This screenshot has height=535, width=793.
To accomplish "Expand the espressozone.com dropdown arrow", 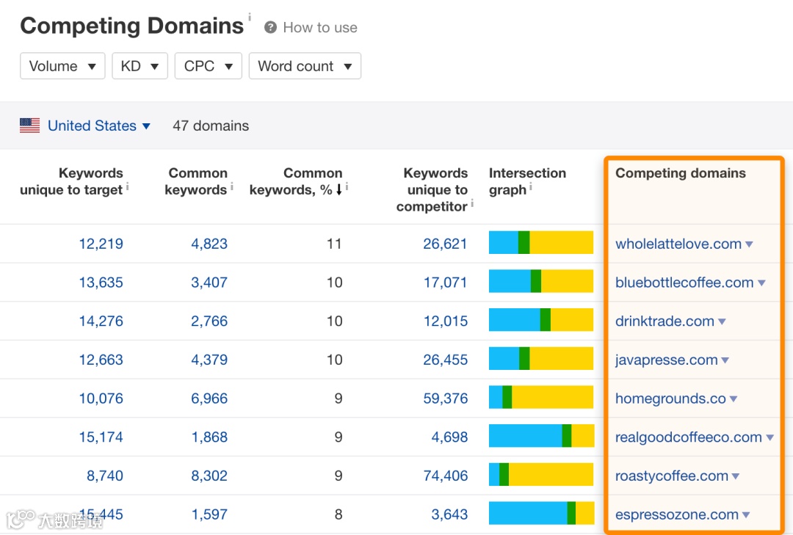I will [745, 514].
